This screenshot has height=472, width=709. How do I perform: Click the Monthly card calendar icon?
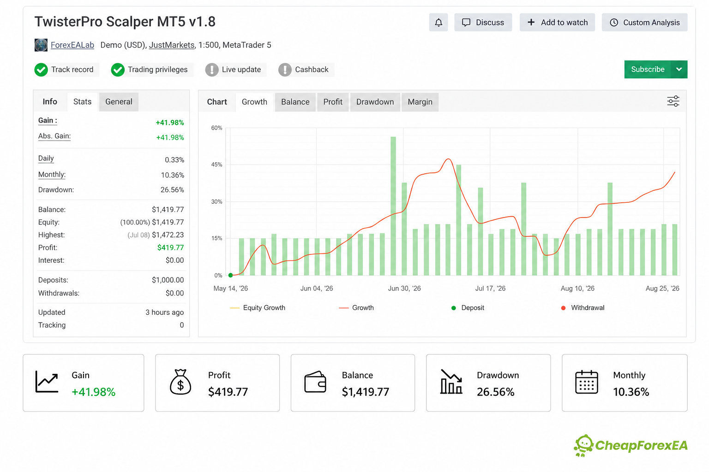(587, 382)
